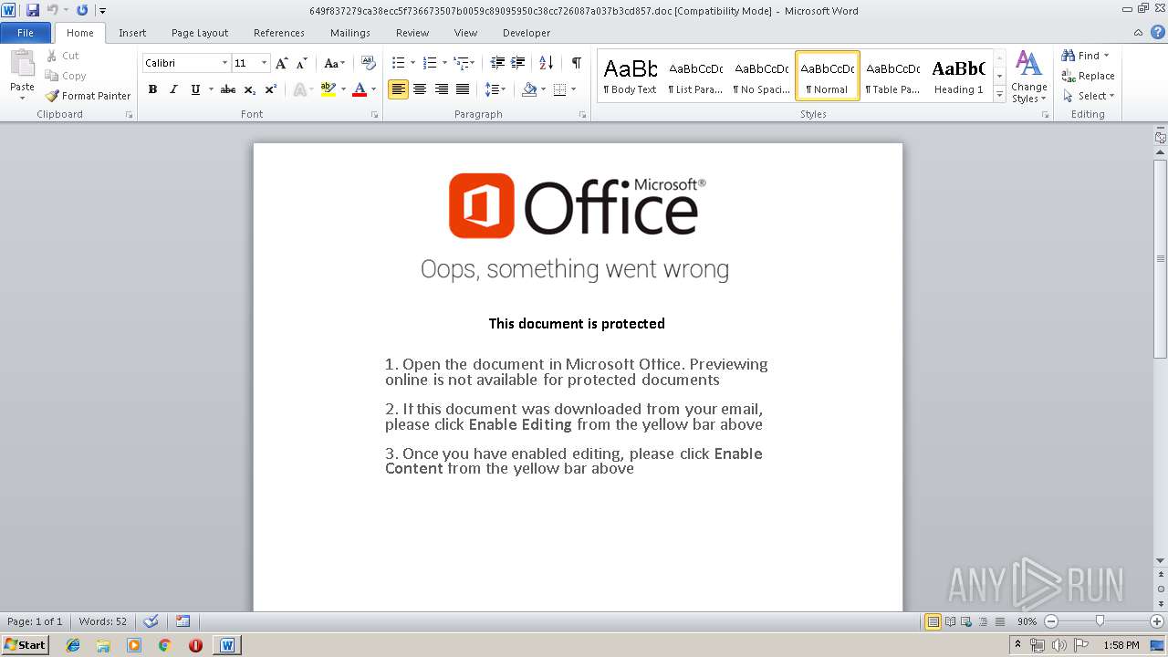Click the vertical scrollbar thumb
The width and height of the screenshot is (1168, 657).
click(x=1160, y=259)
